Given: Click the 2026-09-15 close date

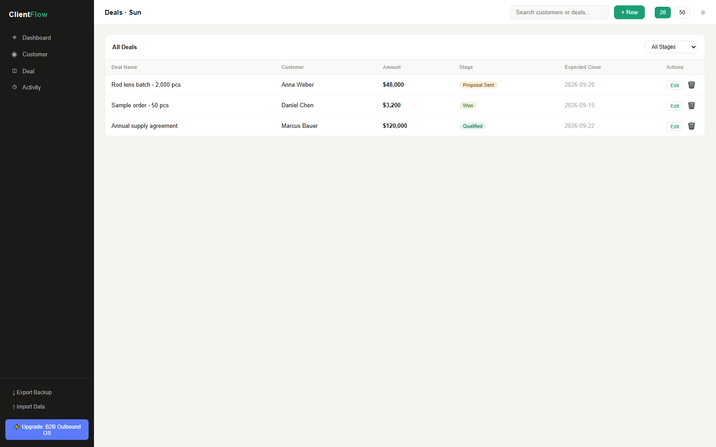Looking at the screenshot, I should (x=580, y=105).
